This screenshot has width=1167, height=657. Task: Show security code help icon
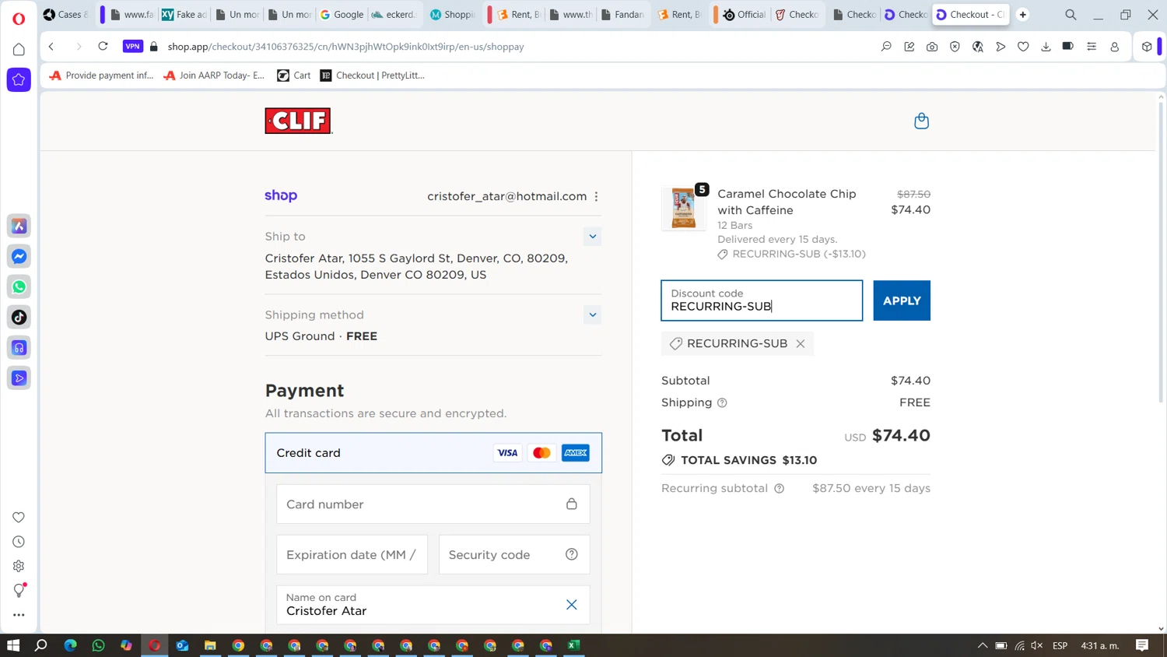[x=572, y=554]
